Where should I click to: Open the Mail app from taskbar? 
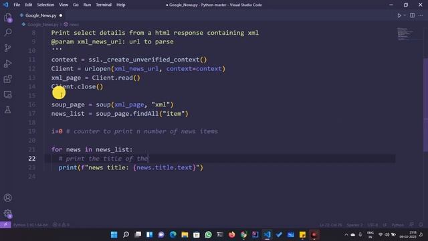click(291, 235)
